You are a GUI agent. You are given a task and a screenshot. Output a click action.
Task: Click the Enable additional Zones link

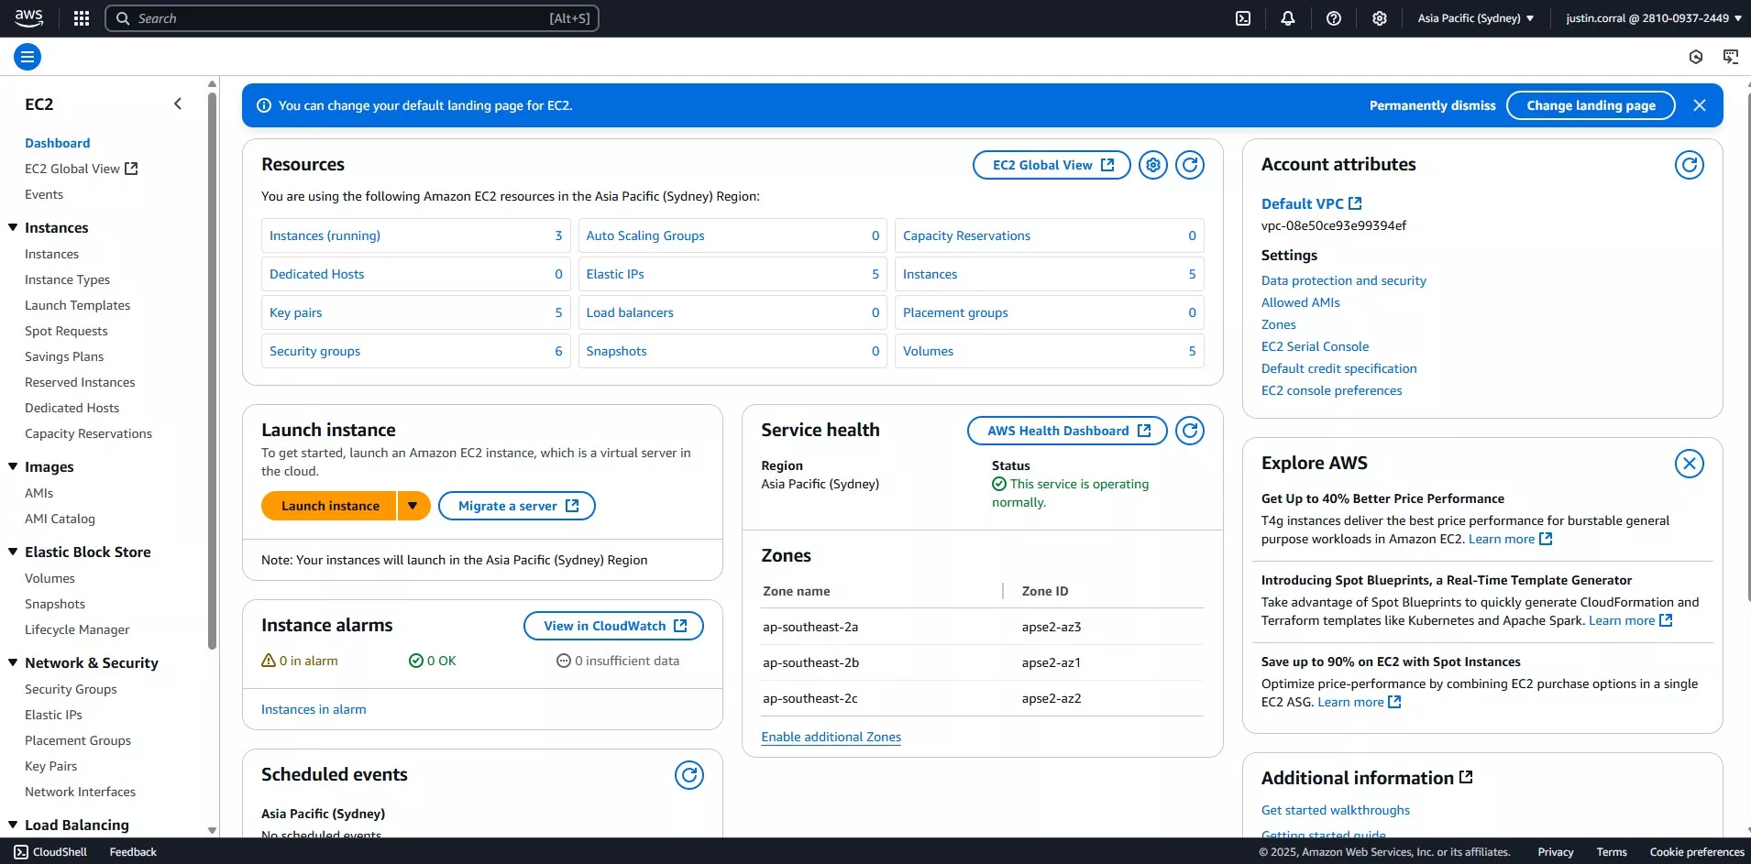(831, 737)
